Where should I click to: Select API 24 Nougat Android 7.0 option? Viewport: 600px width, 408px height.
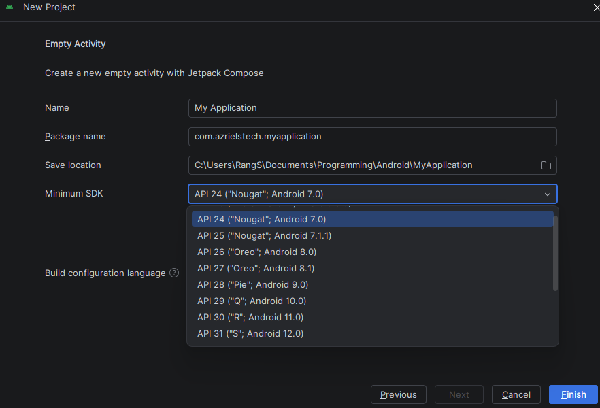coord(372,219)
